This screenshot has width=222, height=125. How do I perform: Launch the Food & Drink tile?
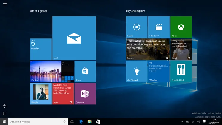click(x=181, y=72)
